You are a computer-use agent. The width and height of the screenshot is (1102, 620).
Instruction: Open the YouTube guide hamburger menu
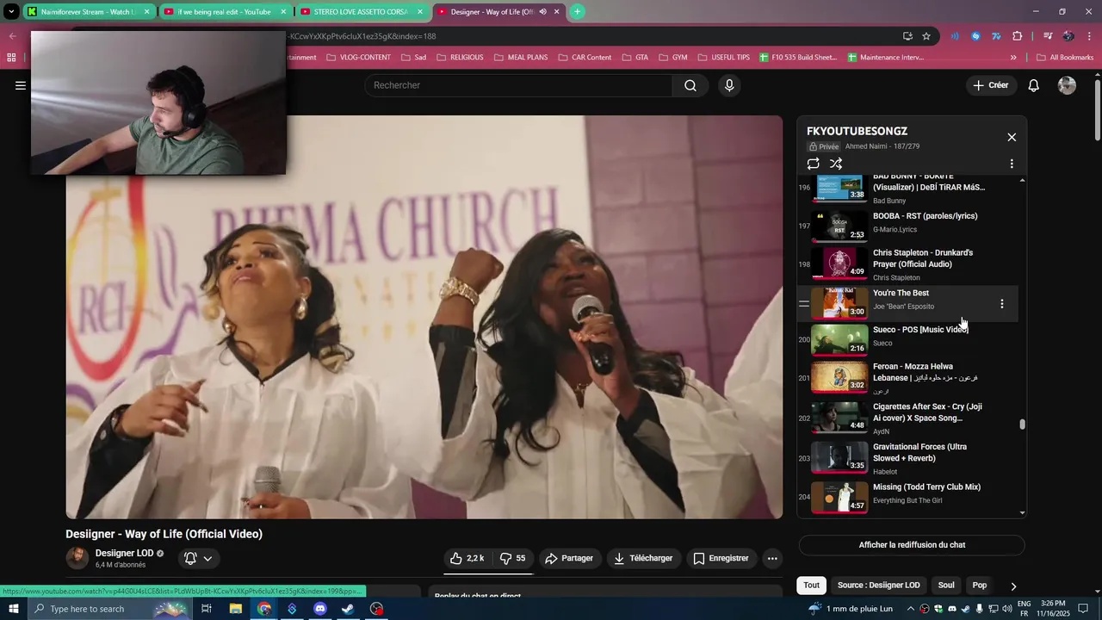(x=20, y=85)
